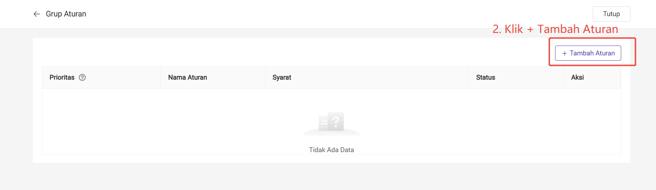Click the Nama Aturan column header

click(x=187, y=77)
